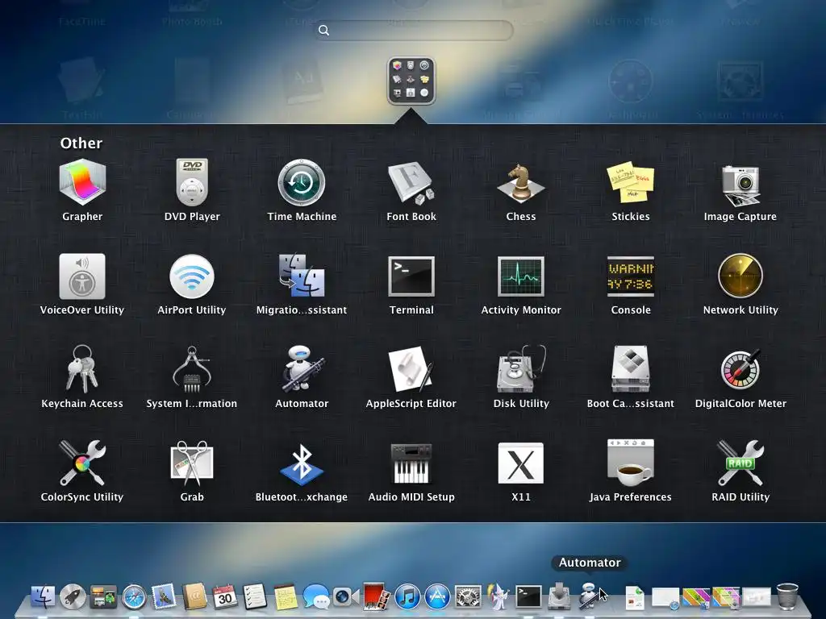Launch Photo Booth from the Dock

(x=376, y=596)
